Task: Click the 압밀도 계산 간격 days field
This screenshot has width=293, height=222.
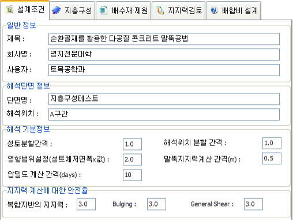Action: [x=132, y=175]
